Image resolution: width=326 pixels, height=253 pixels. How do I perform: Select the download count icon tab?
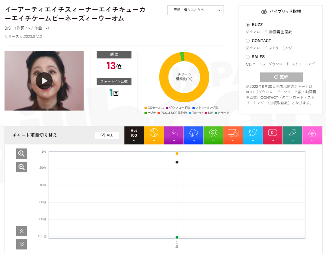(x=174, y=135)
